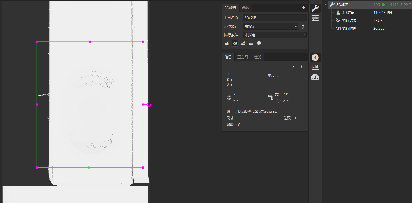Viewport: 412px width, 203px height.
Task: Open the 定位器 dropdown
Action: point(271,27)
